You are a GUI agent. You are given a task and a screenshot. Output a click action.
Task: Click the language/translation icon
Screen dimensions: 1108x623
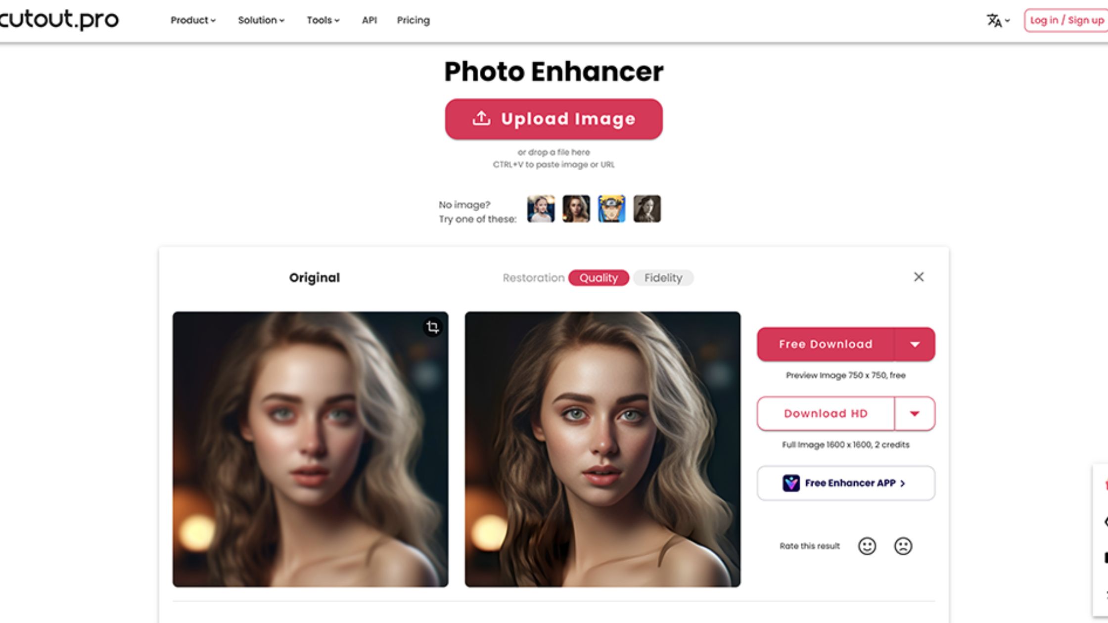[995, 21]
